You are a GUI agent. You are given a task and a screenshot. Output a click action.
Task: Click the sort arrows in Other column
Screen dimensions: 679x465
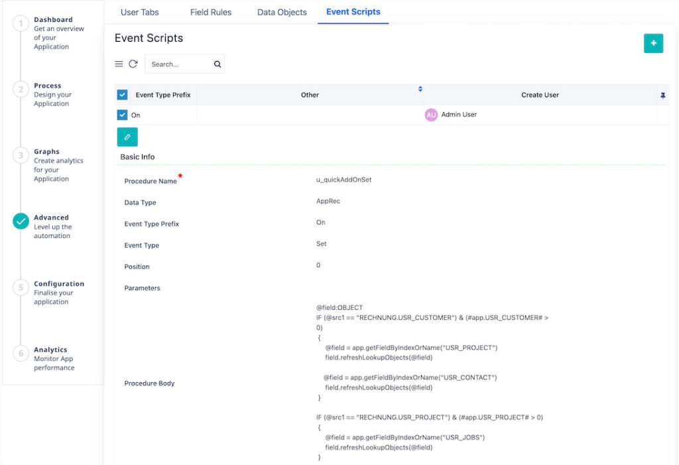(420, 89)
